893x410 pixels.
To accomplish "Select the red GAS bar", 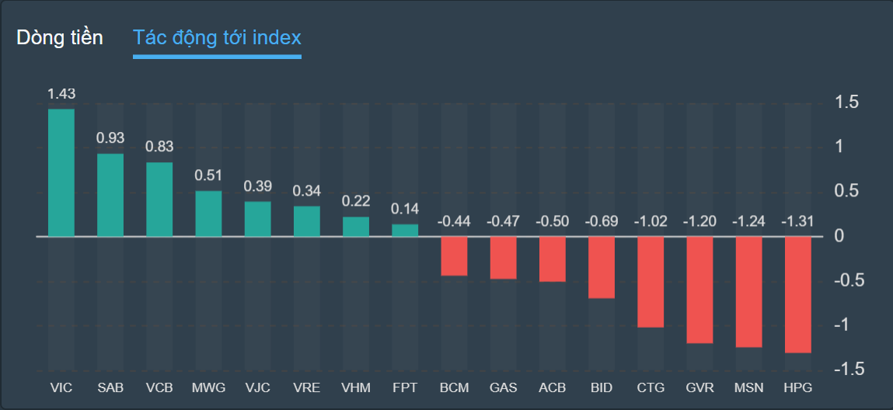I will point(503,257).
